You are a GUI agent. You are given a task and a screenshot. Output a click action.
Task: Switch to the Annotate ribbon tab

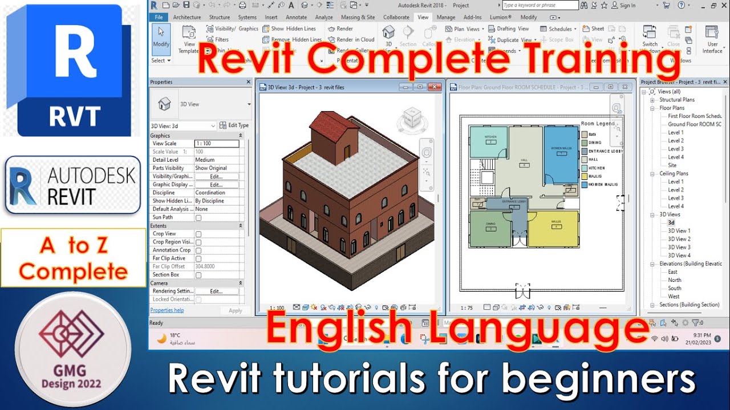tap(296, 17)
